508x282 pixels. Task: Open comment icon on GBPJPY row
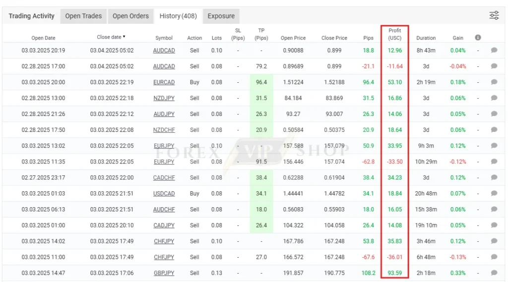click(x=494, y=273)
